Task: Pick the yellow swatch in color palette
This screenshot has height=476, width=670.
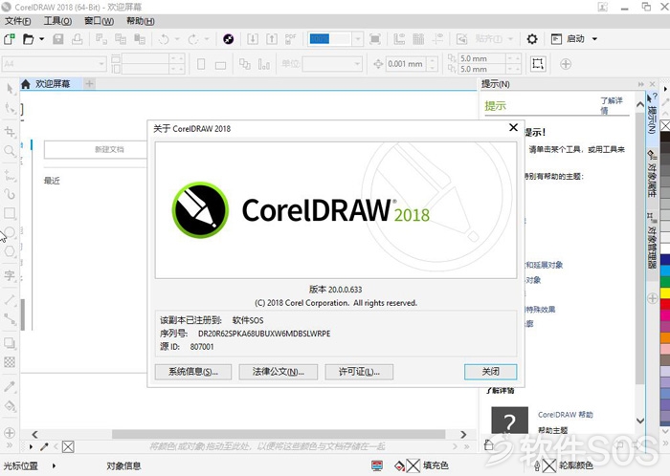Action: 665,292
